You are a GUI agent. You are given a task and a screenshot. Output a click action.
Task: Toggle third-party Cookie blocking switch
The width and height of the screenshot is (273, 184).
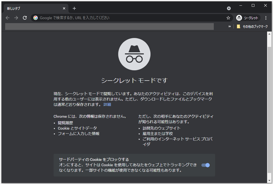coord(205,165)
